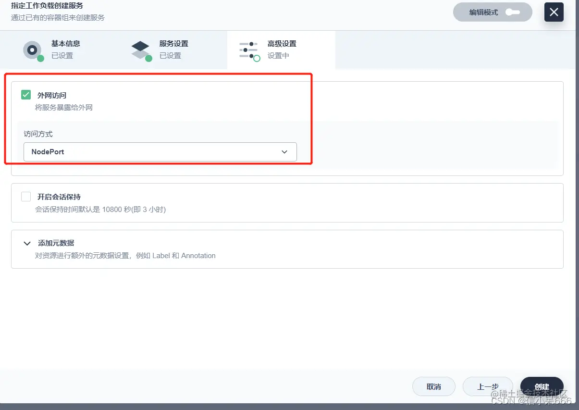
Task: Click the 基本信息 step icon
Action: 33,50
